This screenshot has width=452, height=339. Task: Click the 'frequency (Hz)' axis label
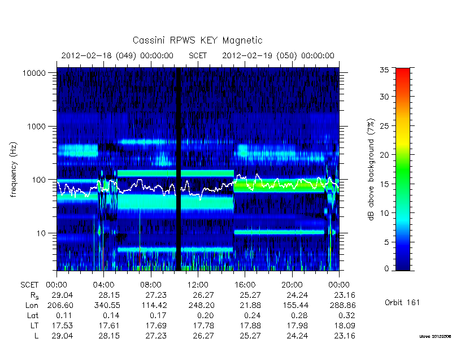coord(14,169)
